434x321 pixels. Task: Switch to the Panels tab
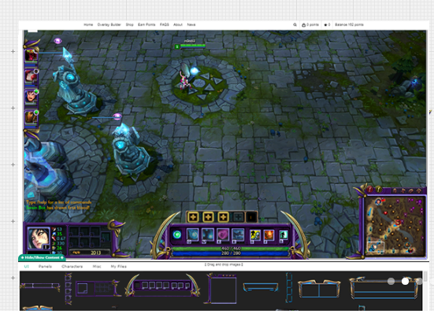tap(45, 267)
